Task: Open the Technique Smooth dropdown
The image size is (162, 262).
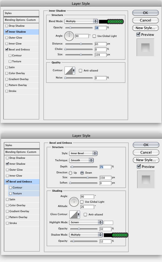Action: 81,160
